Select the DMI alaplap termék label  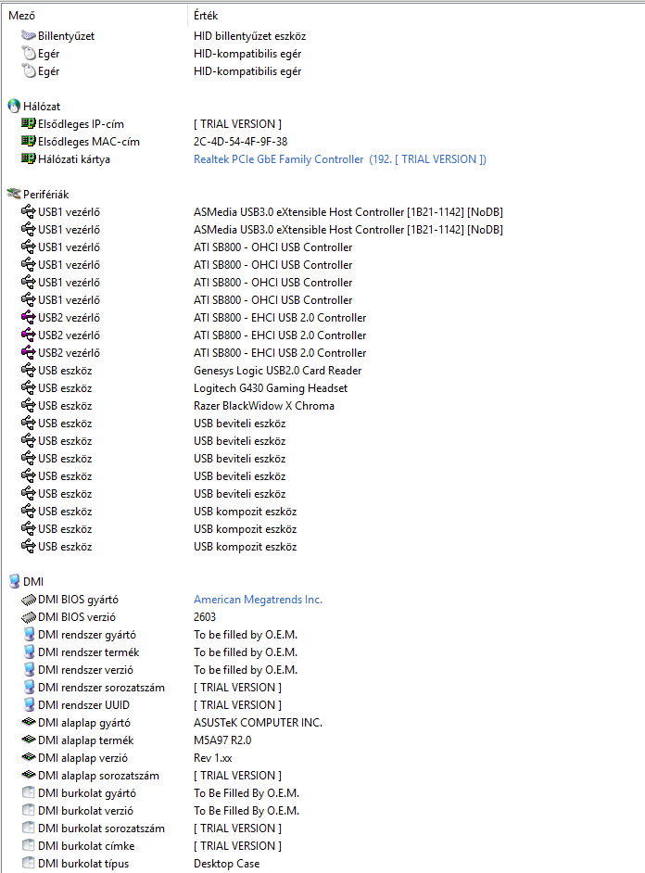click(85, 740)
